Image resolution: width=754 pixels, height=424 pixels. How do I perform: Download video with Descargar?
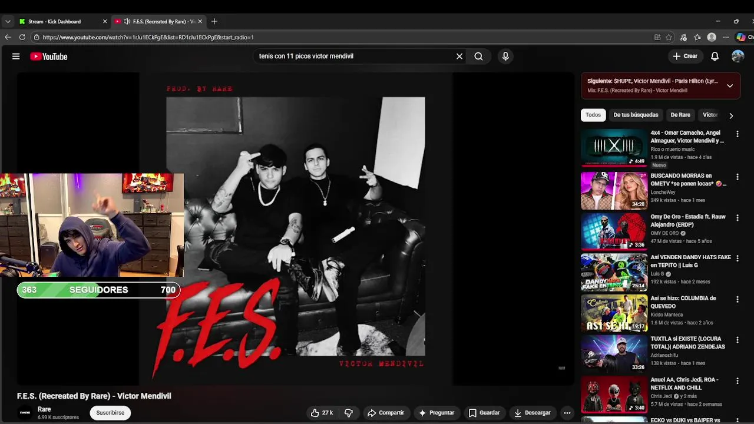[x=533, y=413]
